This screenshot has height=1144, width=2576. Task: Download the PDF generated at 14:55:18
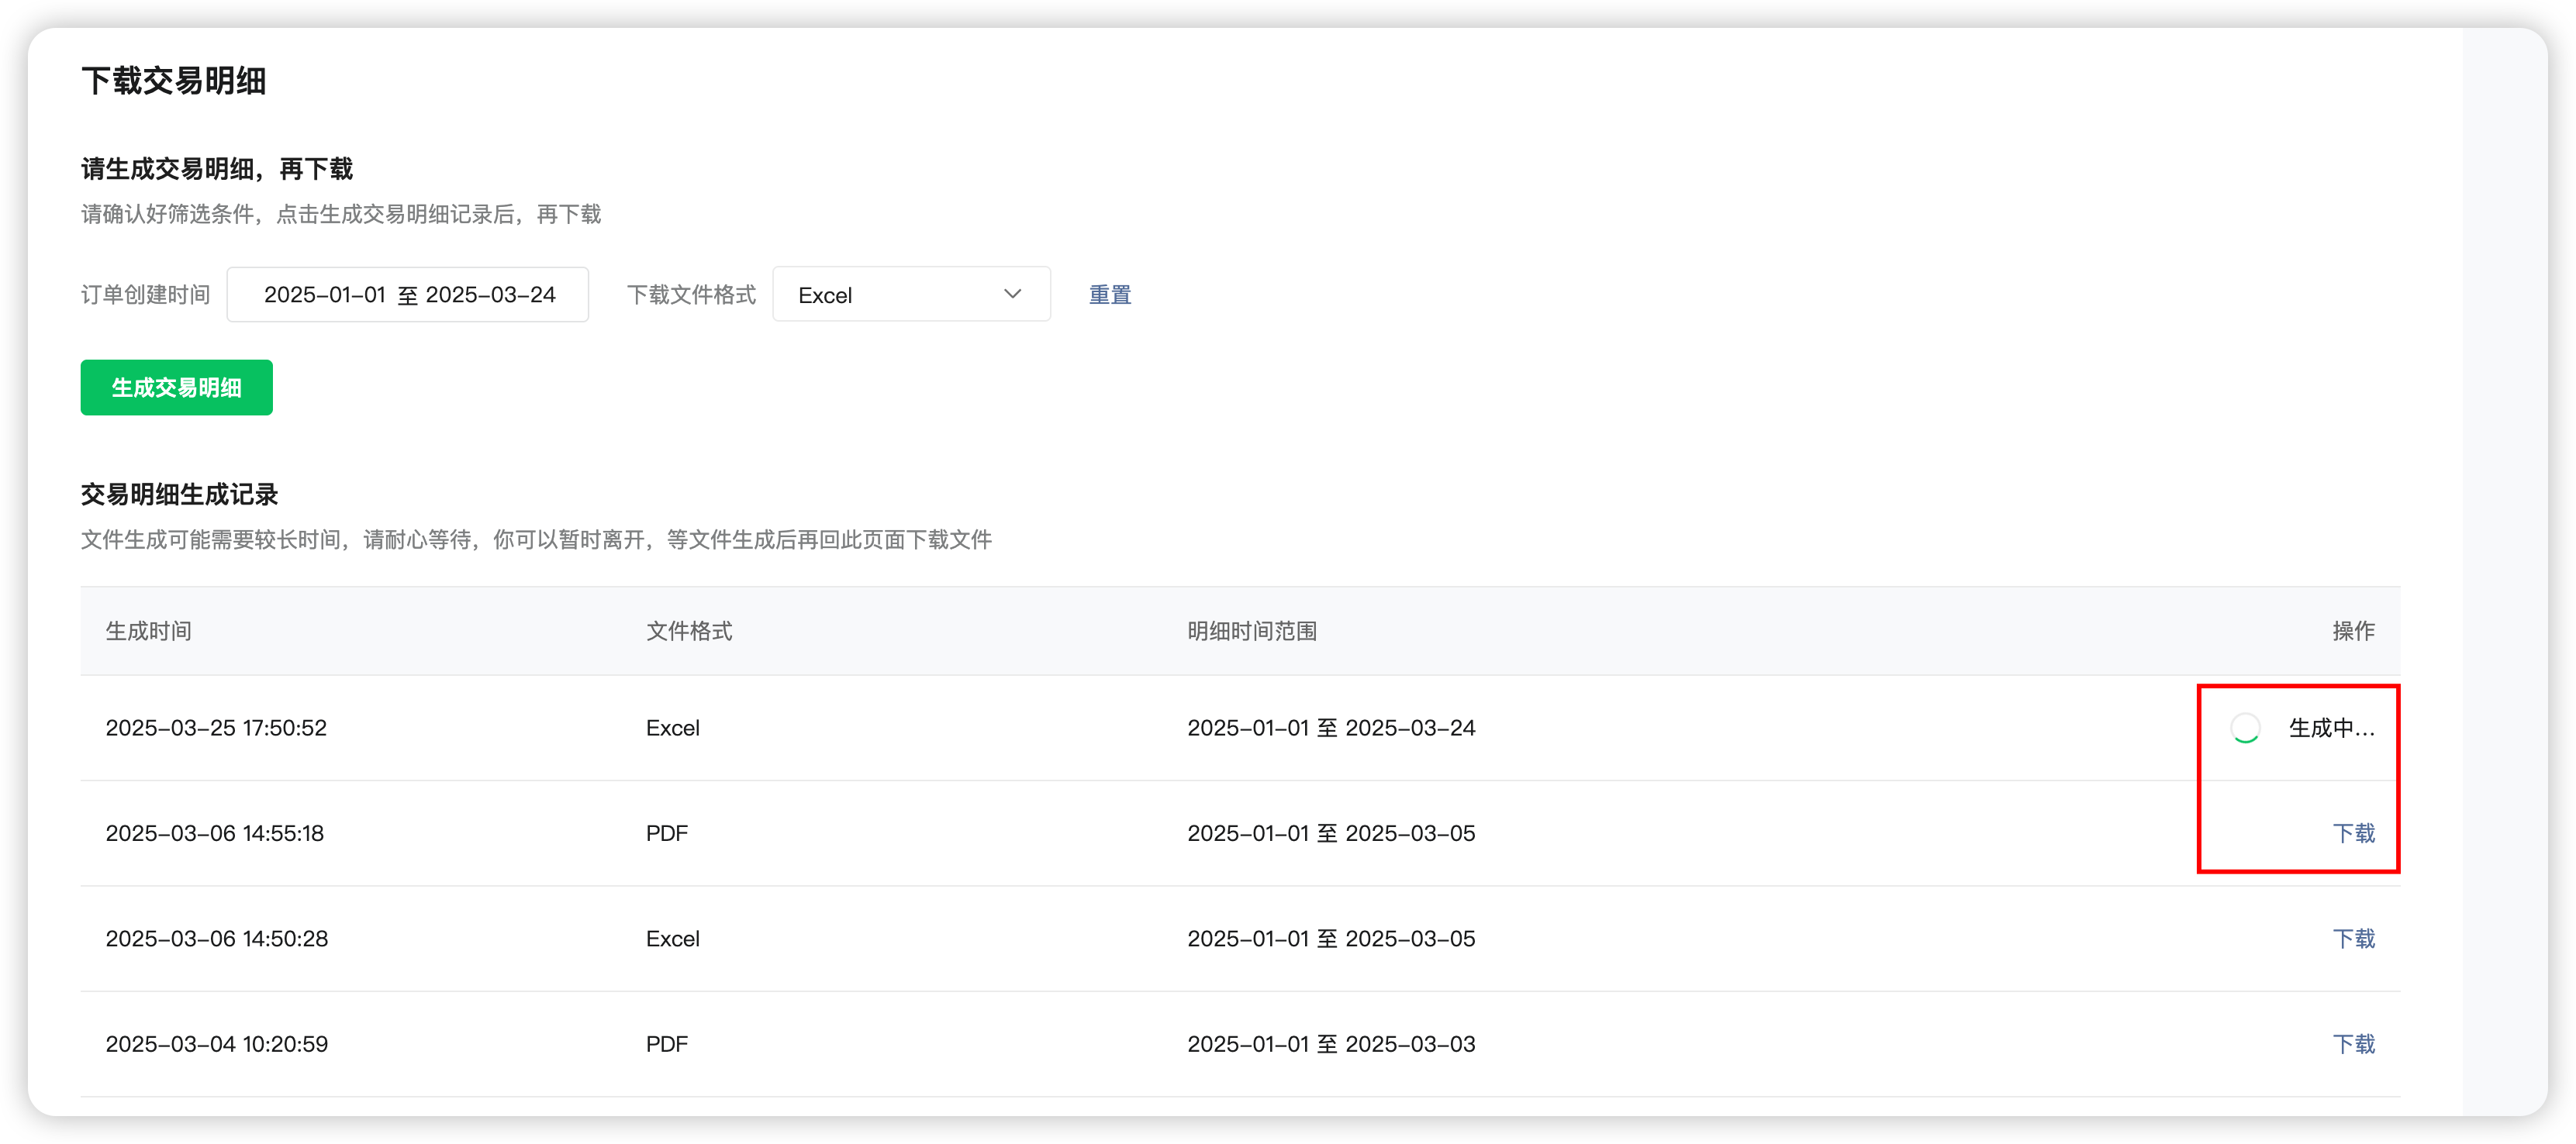2353,833
